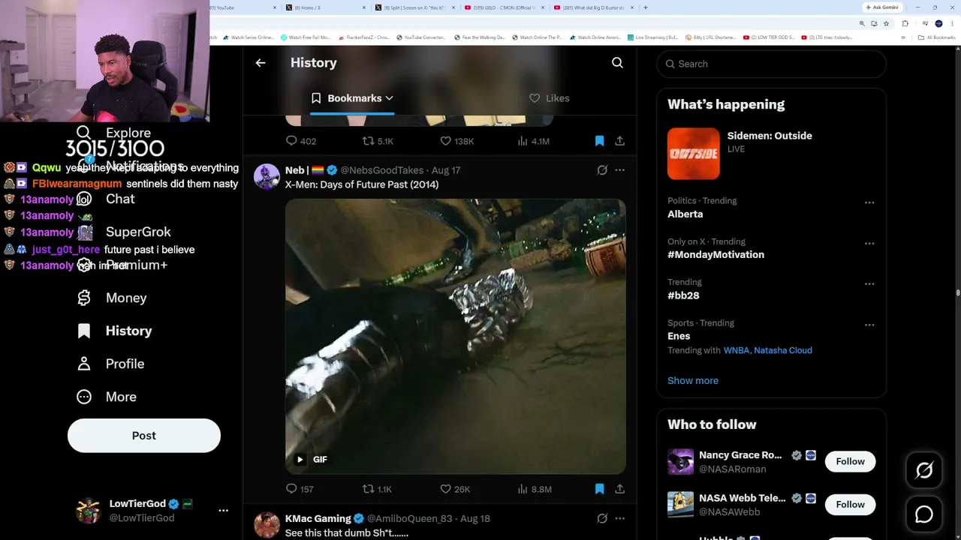This screenshot has width=961, height=540.
Task: Open more options on KMac Gaming post
Action: (619, 518)
